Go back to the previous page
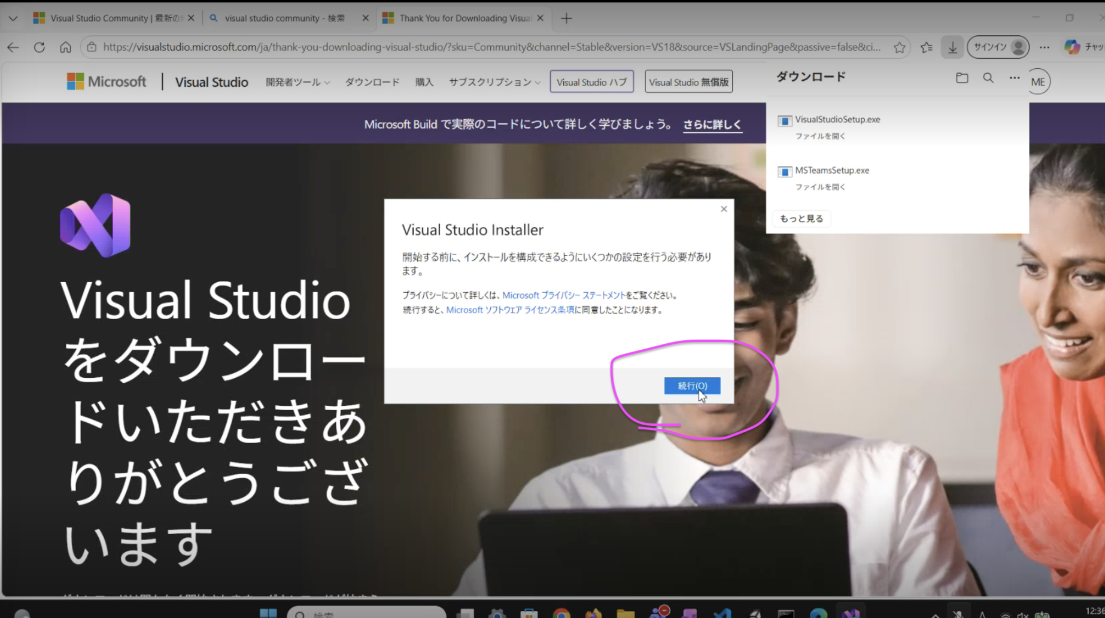This screenshot has width=1105, height=618. [x=13, y=47]
